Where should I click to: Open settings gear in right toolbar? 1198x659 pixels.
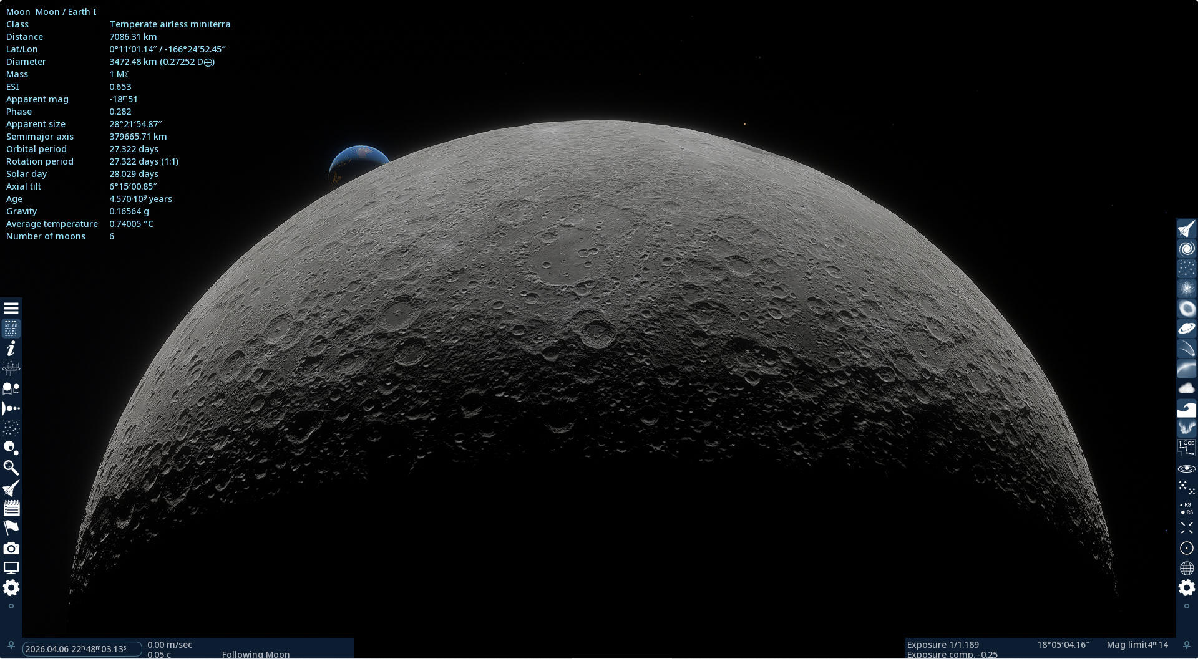coord(1187,588)
